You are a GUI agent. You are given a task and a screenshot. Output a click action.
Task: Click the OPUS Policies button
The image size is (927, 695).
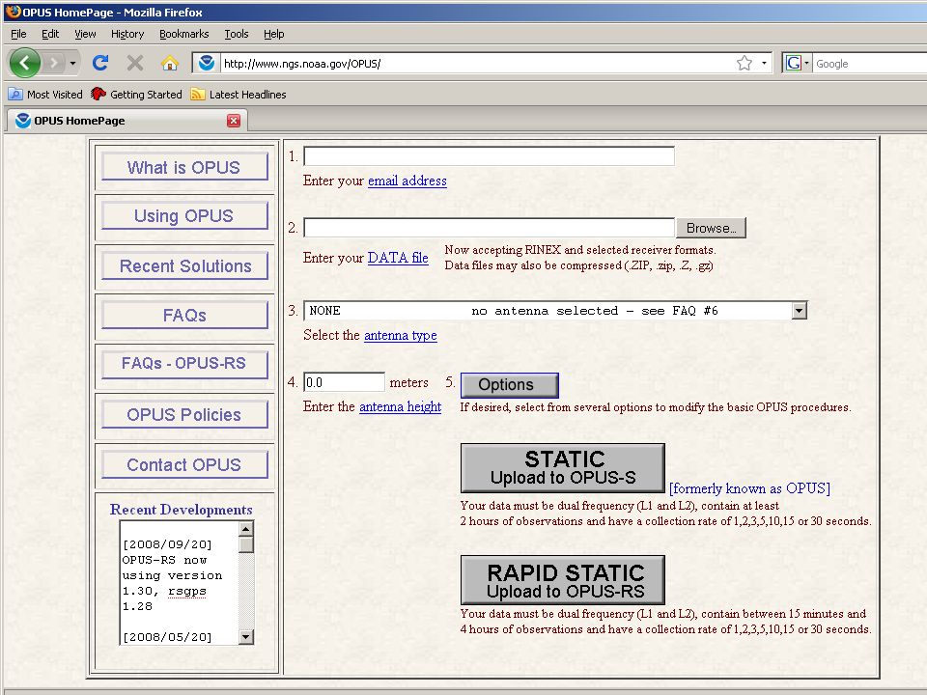pyautogui.click(x=184, y=414)
